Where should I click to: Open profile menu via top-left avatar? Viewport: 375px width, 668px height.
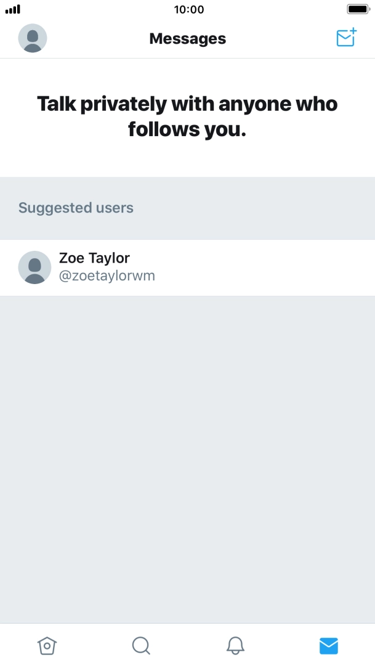point(33,38)
